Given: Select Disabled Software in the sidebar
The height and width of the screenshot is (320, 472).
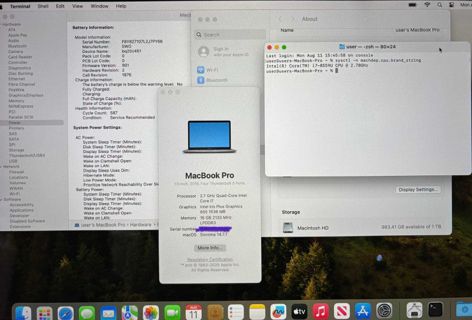Looking at the screenshot, I should [x=27, y=221].
